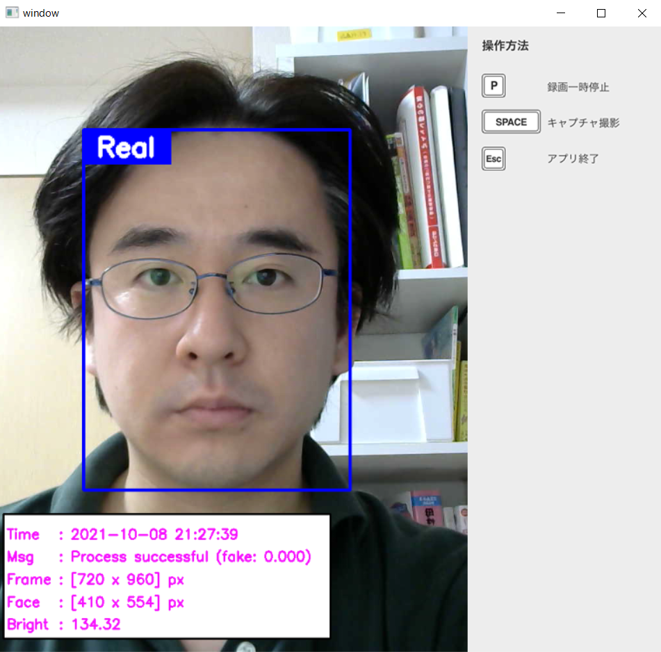This screenshot has width=661, height=652.
Task: Maximize the window
Action: 601,13
